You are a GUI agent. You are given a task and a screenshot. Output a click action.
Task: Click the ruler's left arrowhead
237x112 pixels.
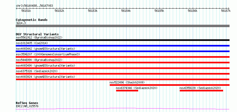coord(17,8)
